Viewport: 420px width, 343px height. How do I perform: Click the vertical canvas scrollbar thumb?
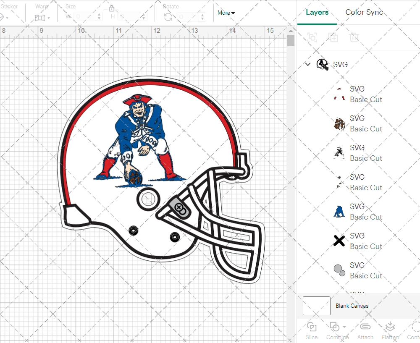click(291, 41)
